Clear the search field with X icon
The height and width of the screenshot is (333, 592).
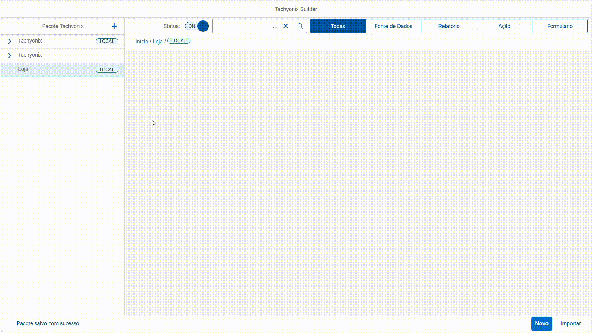coord(286,26)
